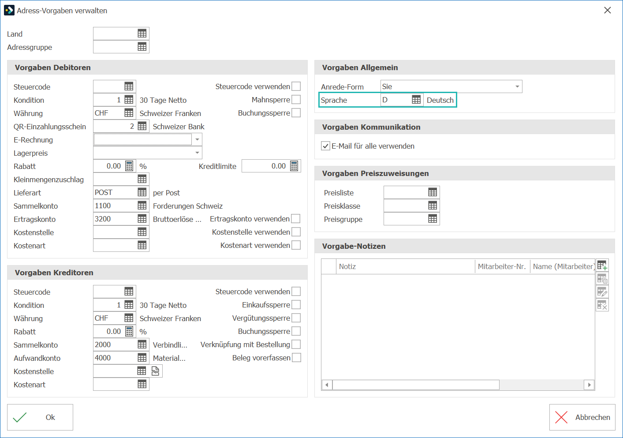Enable the Mahnsperre checkbox
Screen dimensions: 623x438
(296, 100)
